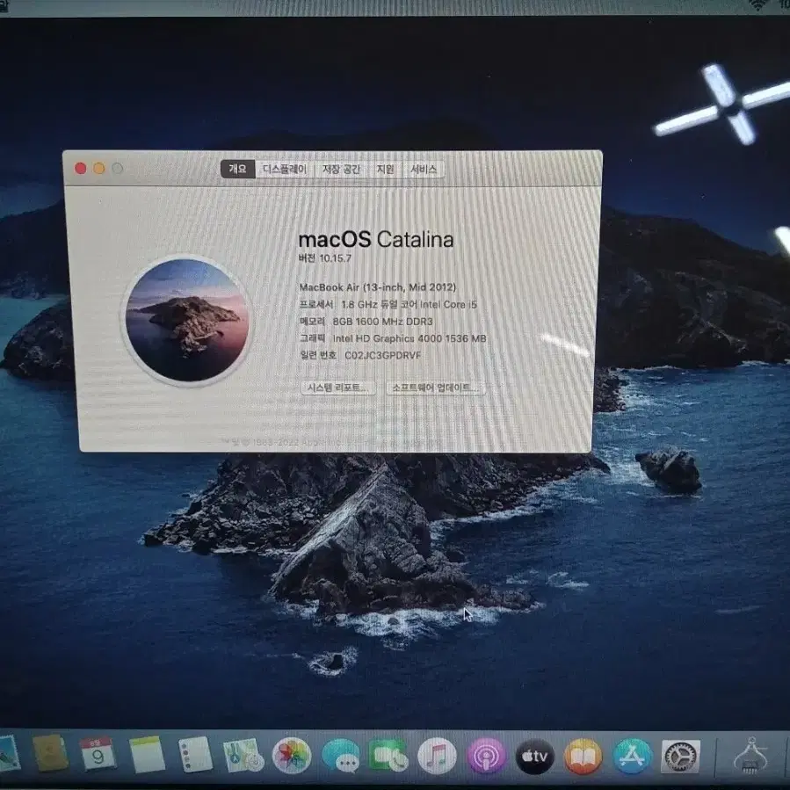The image size is (790, 790).
Task: Minimize the About This Mac window
Action: (x=99, y=168)
